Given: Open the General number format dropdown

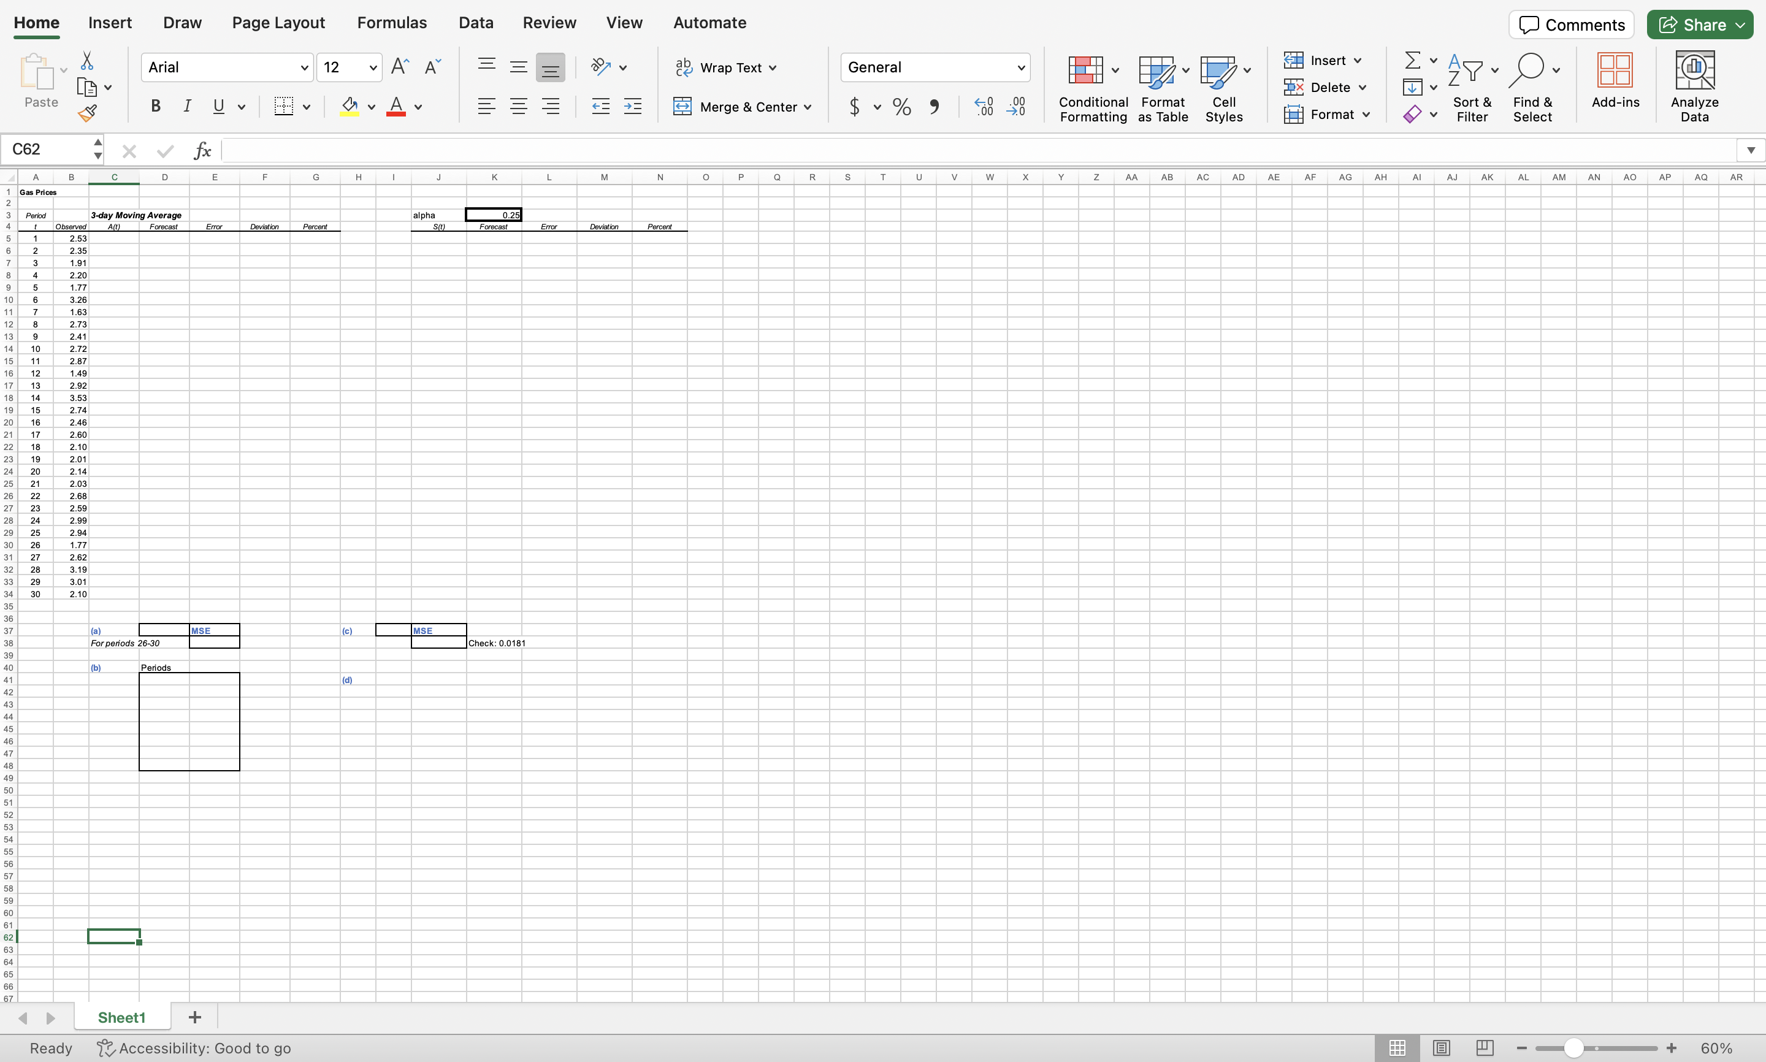Looking at the screenshot, I should pyautogui.click(x=1020, y=68).
